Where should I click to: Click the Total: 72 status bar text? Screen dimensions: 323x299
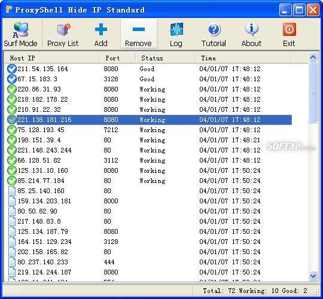pos(219,291)
